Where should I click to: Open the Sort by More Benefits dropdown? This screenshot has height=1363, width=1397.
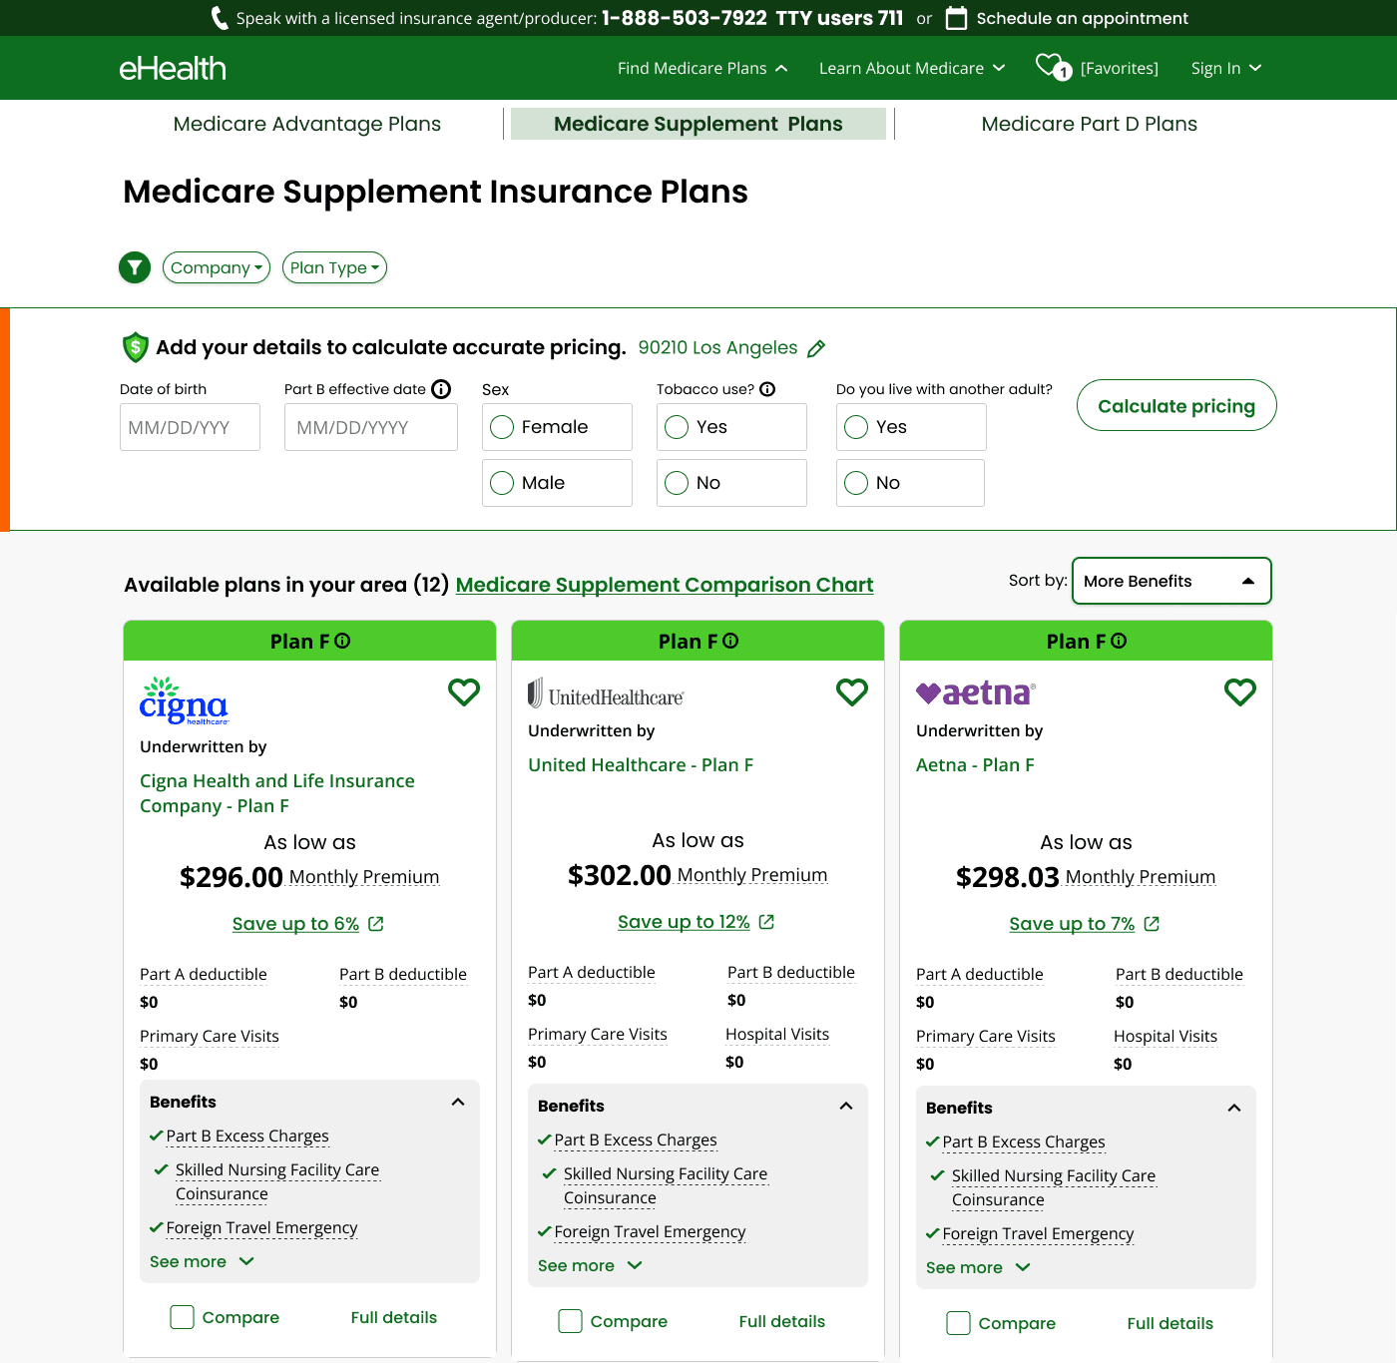(1171, 581)
